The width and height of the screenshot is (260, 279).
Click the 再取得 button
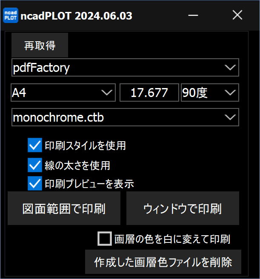40,45
